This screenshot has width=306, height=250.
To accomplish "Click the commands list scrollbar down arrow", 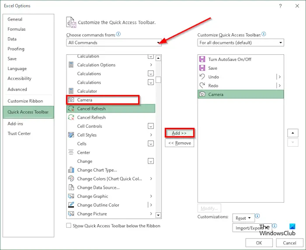I will (158, 215).
